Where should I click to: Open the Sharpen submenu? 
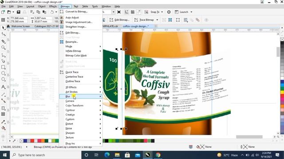(81, 133)
